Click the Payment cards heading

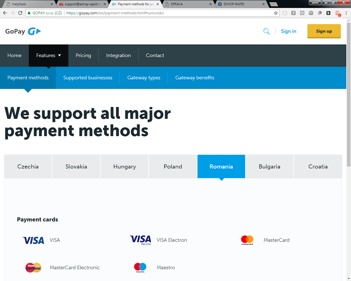[x=37, y=220]
